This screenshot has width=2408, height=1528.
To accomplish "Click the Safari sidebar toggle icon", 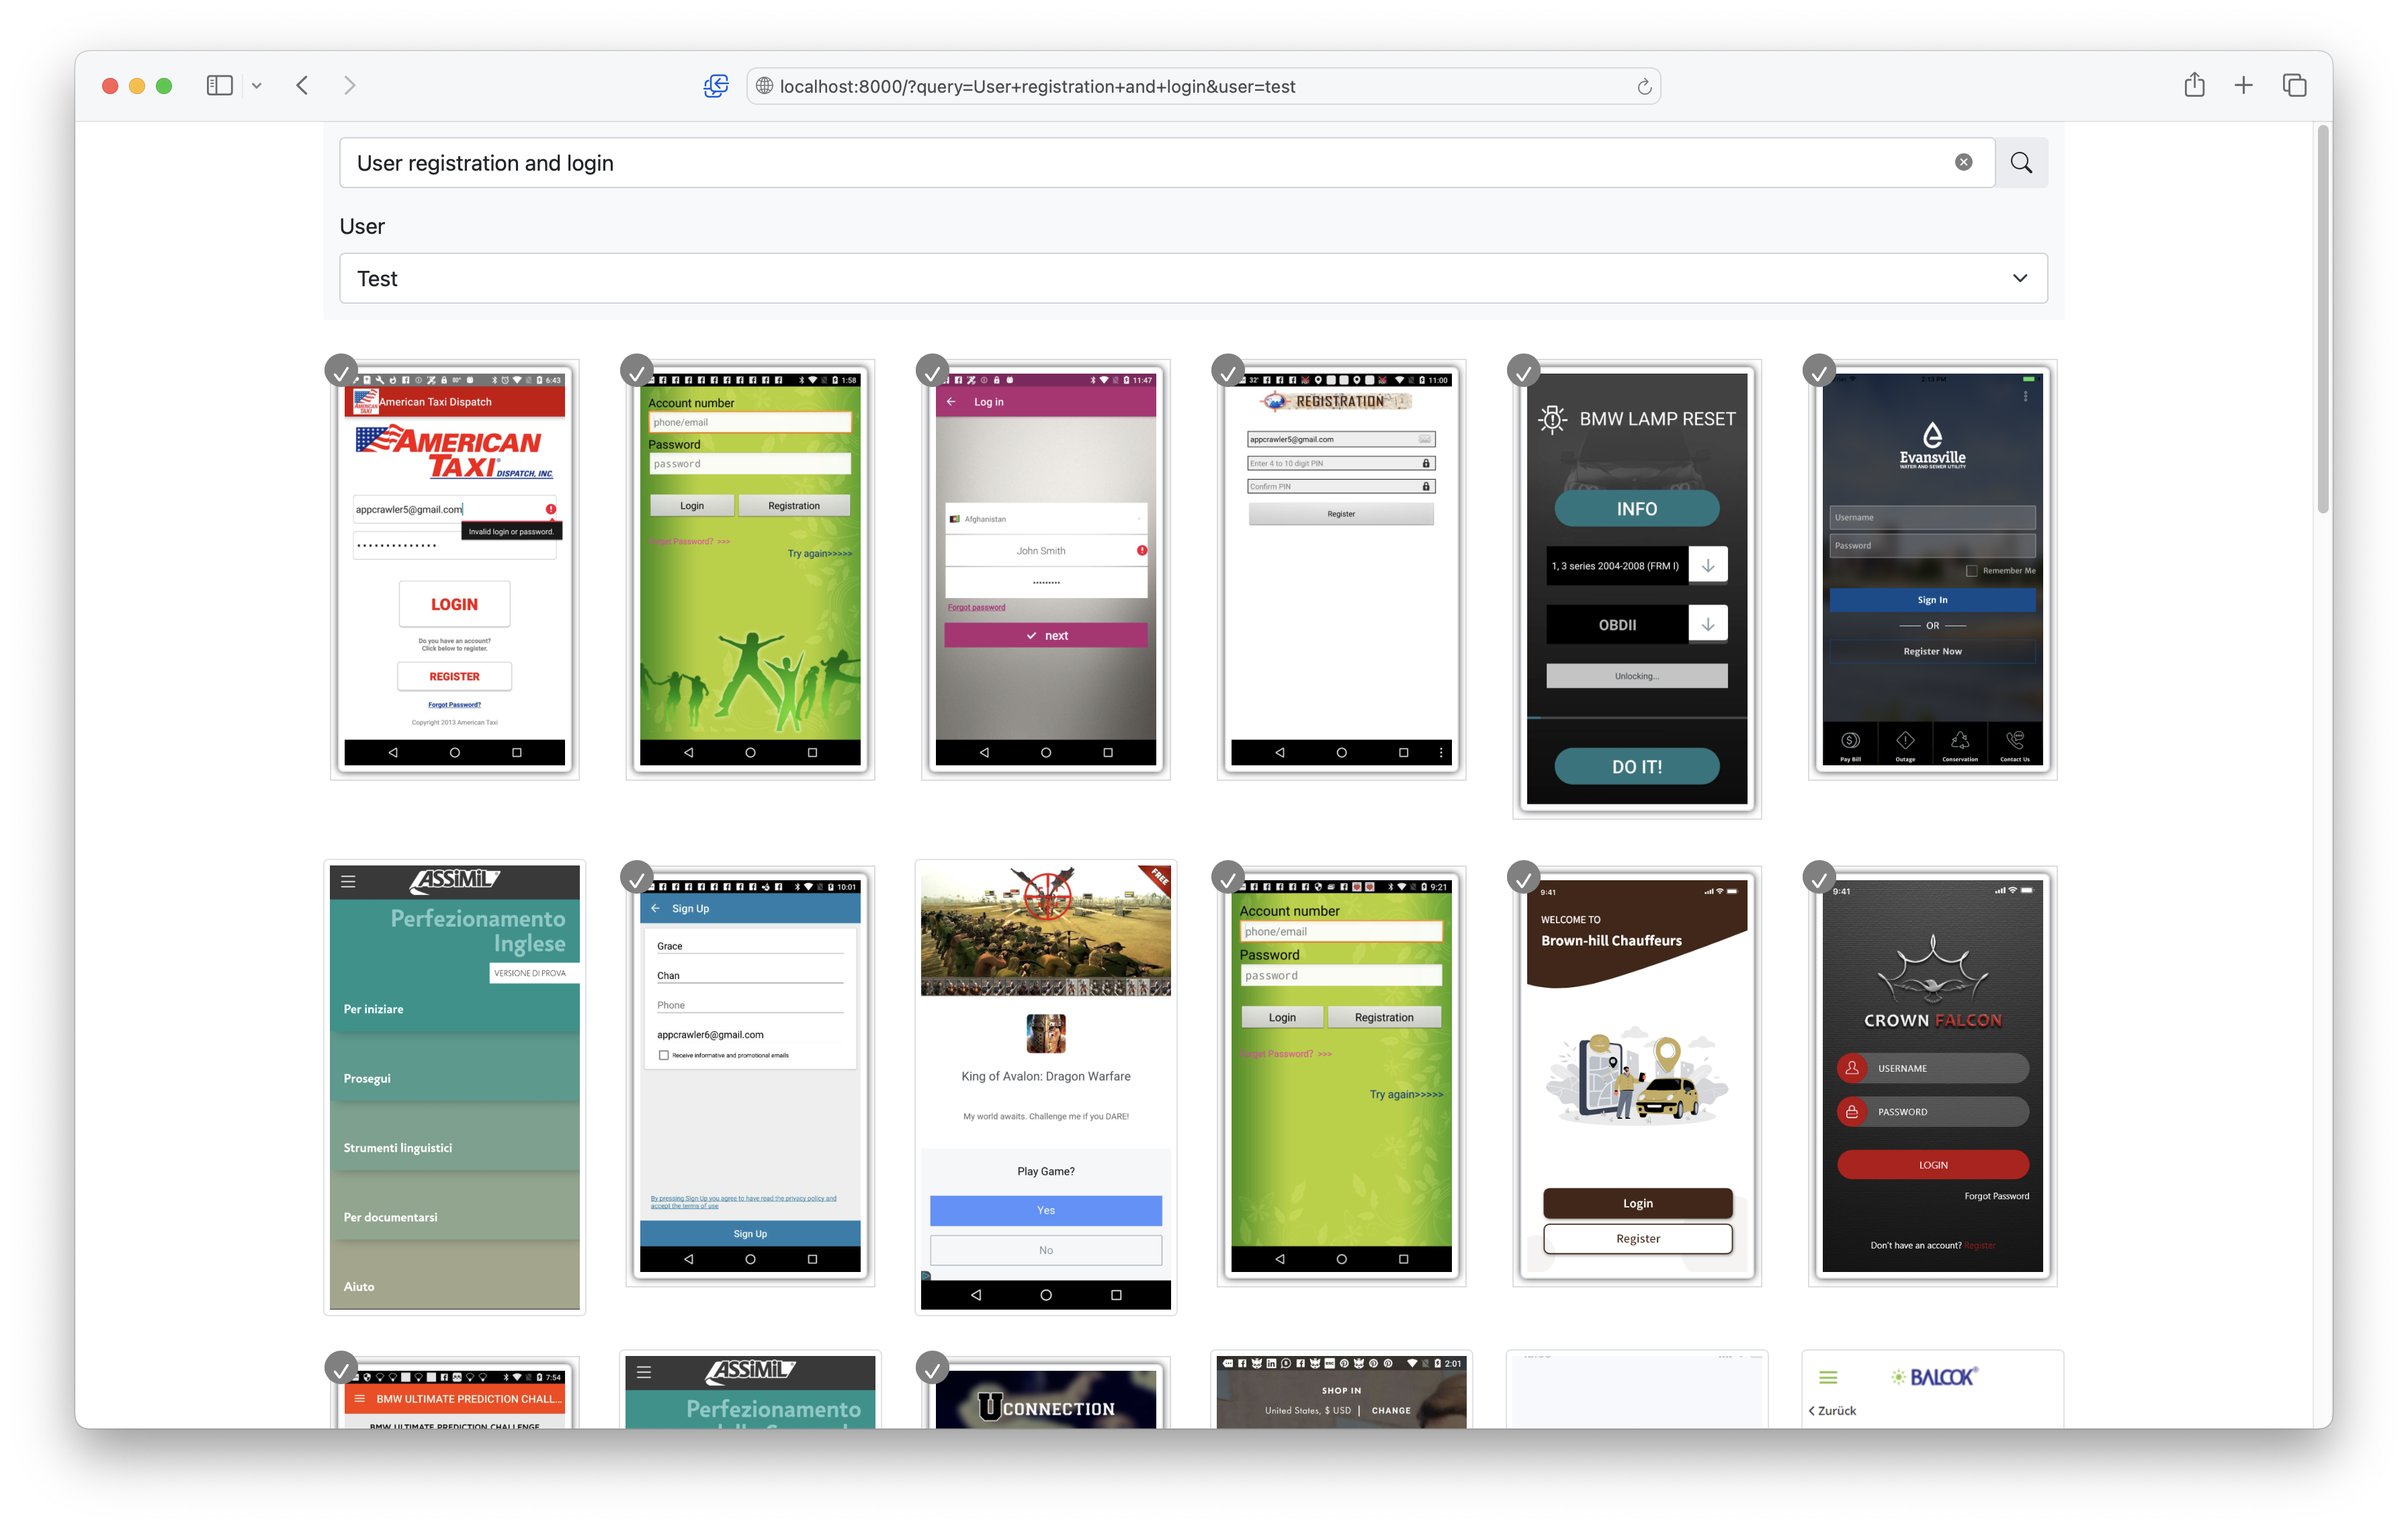I will point(219,86).
